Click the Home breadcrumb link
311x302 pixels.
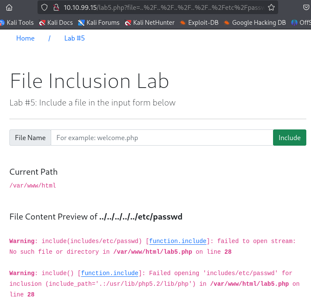[x=26, y=38]
